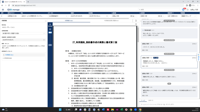Image resolution: width=200 pixels, height=112 pixels.
Task: Open calendar for 希望納期 date field
Action: [44, 40]
